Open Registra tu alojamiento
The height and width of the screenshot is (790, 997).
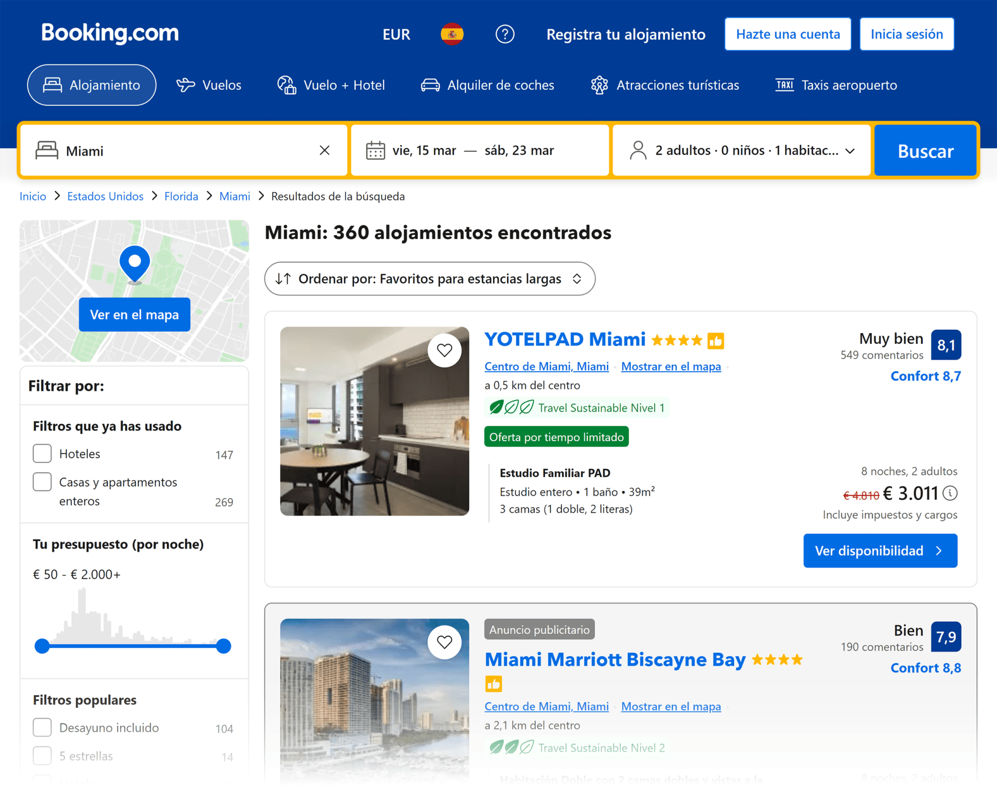(625, 34)
